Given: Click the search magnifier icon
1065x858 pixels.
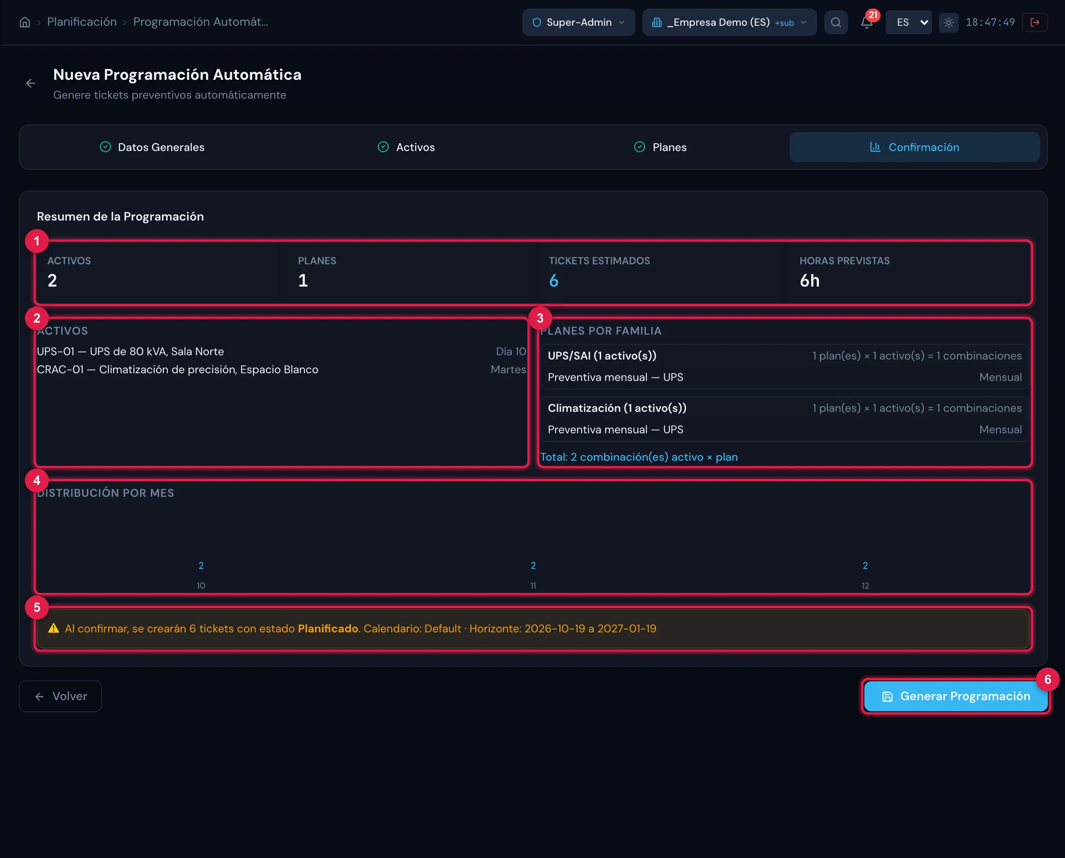Looking at the screenshot, I should (x=836, y=22).
